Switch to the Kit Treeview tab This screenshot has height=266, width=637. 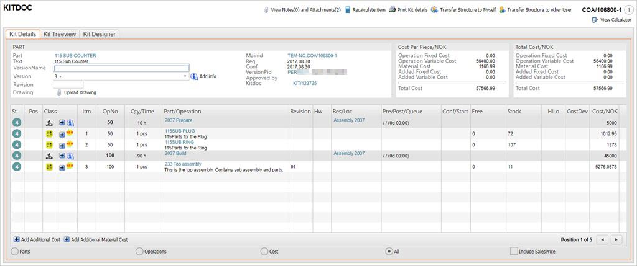coord(60,34)
